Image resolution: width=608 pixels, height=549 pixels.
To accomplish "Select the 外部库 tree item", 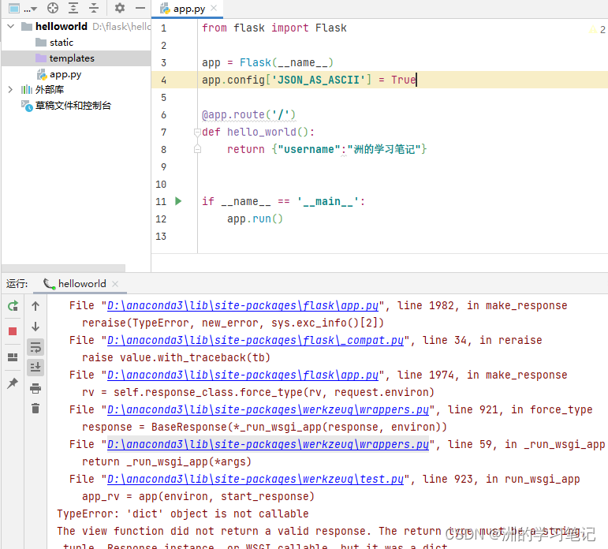I will [43, 90].
